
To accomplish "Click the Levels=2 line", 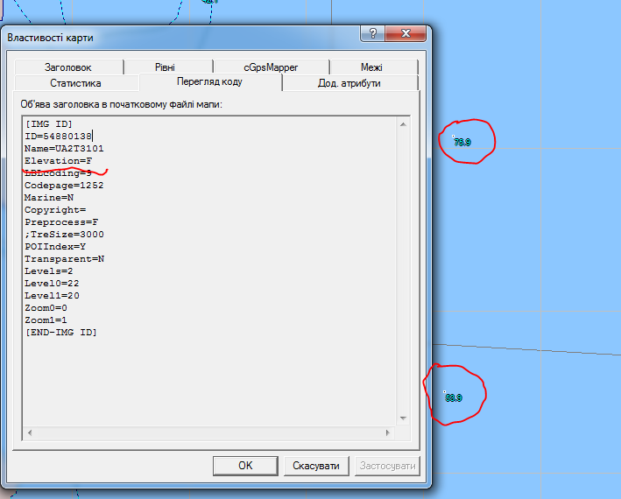I will click(49, 271).
